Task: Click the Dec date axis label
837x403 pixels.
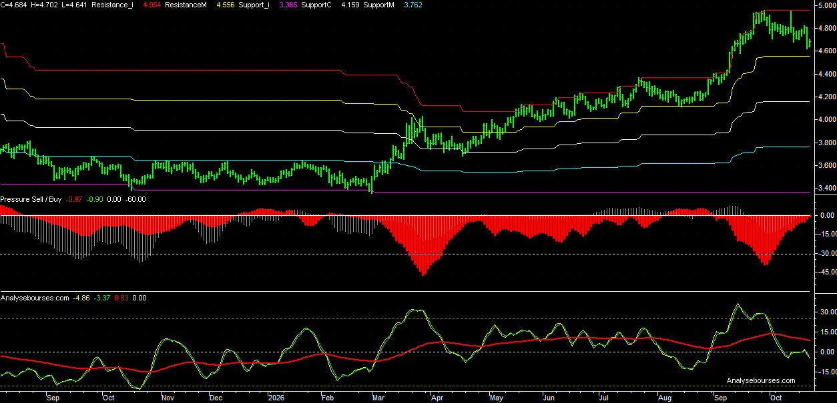Action: pos(216,398)
